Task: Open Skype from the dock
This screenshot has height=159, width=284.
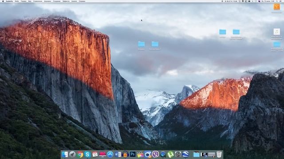Action: point(87,154)
